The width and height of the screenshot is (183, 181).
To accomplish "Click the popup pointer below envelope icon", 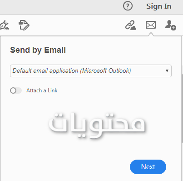I will (x=151, y=35).
